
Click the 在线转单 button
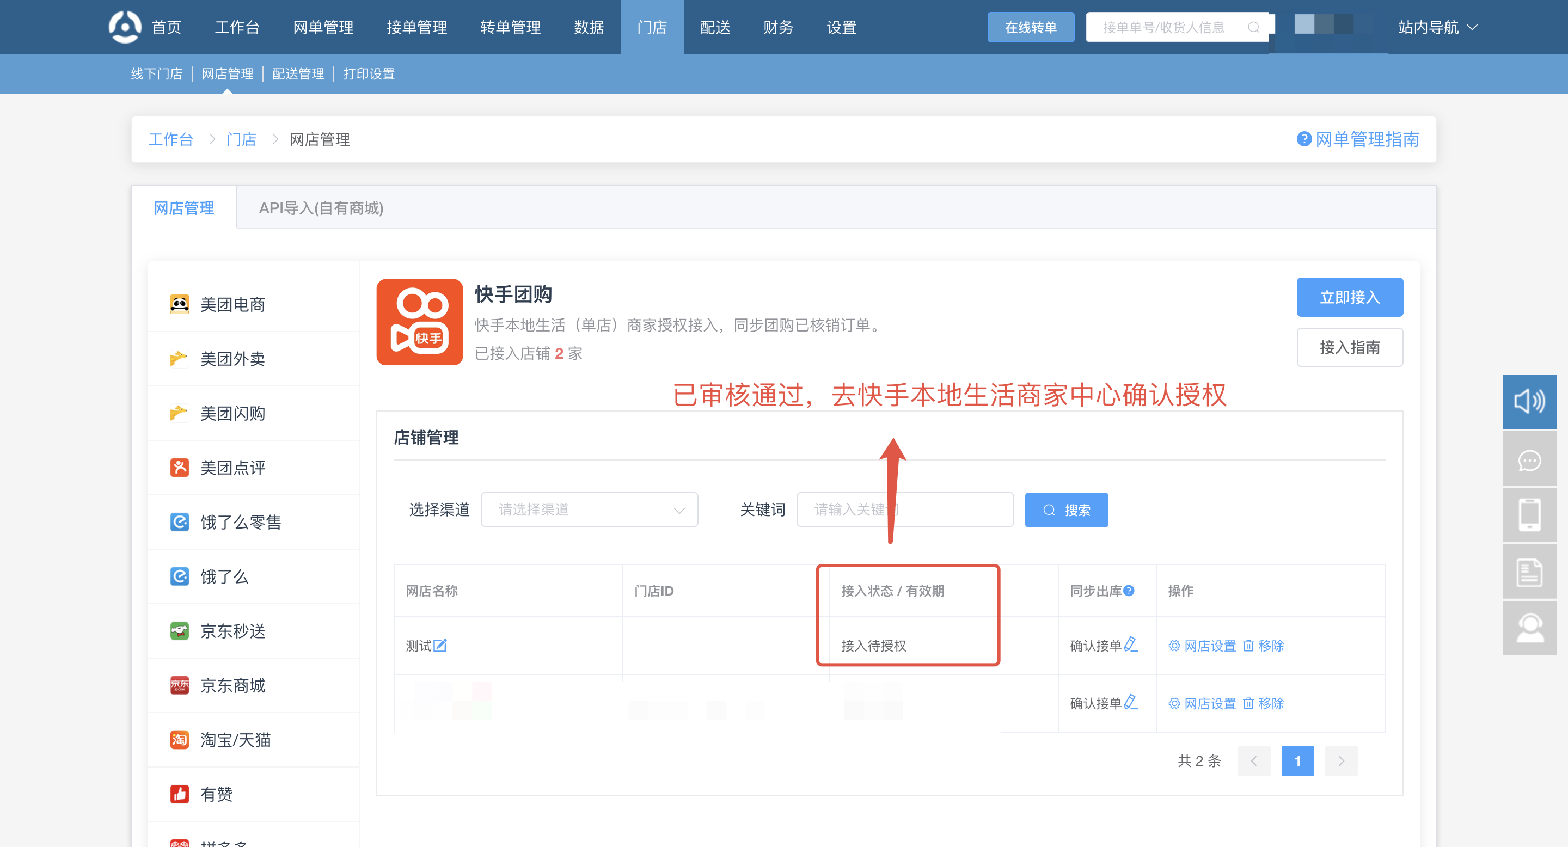click(x=1031, y=27)
